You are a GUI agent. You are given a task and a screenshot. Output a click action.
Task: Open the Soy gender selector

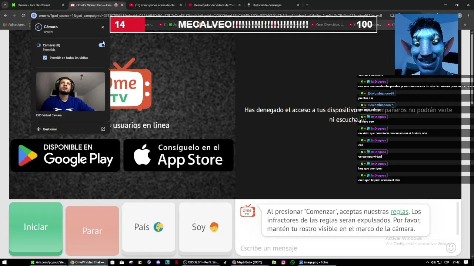205,227
